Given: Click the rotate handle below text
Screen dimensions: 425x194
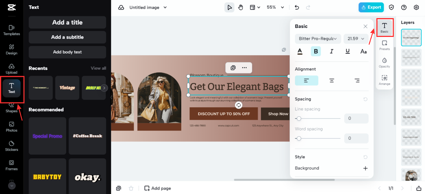Looking at the screenshot, I should [x=238, y=105].
